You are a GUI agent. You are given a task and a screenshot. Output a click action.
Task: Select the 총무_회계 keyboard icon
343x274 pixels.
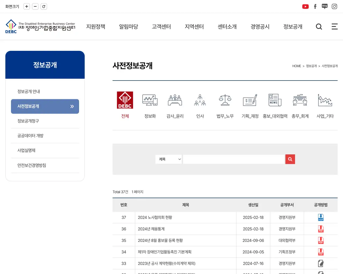[x=300, y=100]
